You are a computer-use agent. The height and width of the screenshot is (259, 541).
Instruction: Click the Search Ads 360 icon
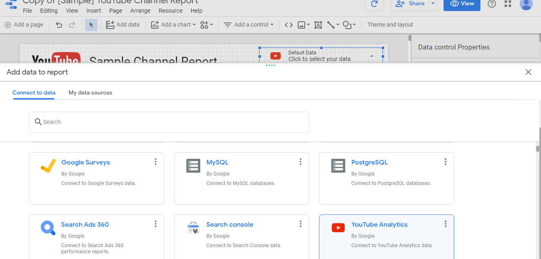(48, 228)
